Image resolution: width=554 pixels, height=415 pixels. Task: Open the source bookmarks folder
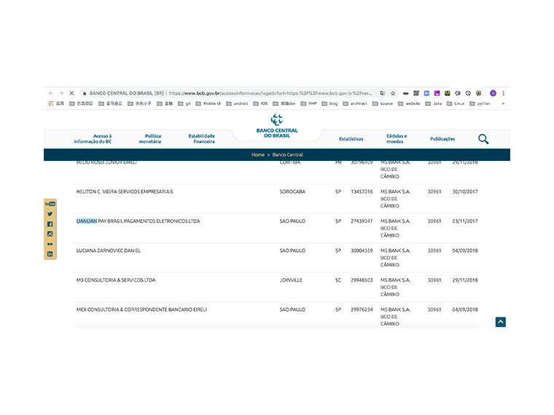(x=383, y=103)
